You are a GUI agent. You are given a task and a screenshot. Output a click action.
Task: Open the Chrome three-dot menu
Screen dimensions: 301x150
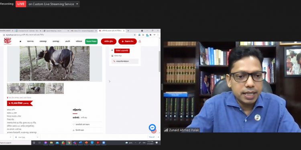click(x=158, y=35)
